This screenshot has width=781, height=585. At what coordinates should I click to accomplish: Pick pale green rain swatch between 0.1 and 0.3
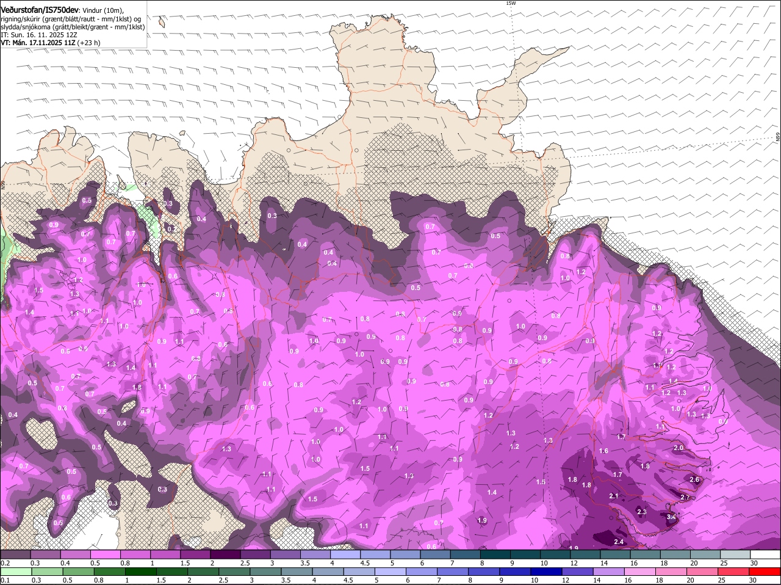[x=15, y=571]
